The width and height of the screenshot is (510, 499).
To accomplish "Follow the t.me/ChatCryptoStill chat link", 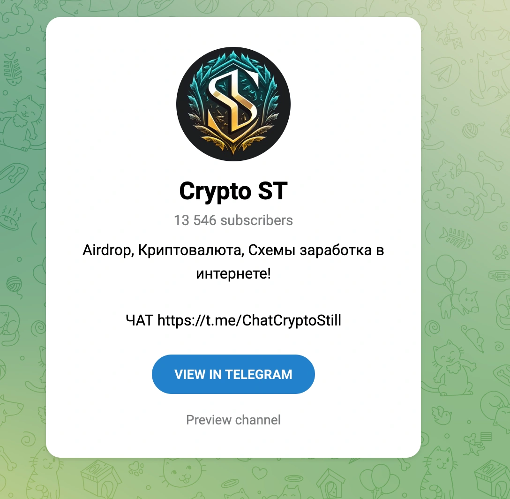I will click(x=249, y=320).
